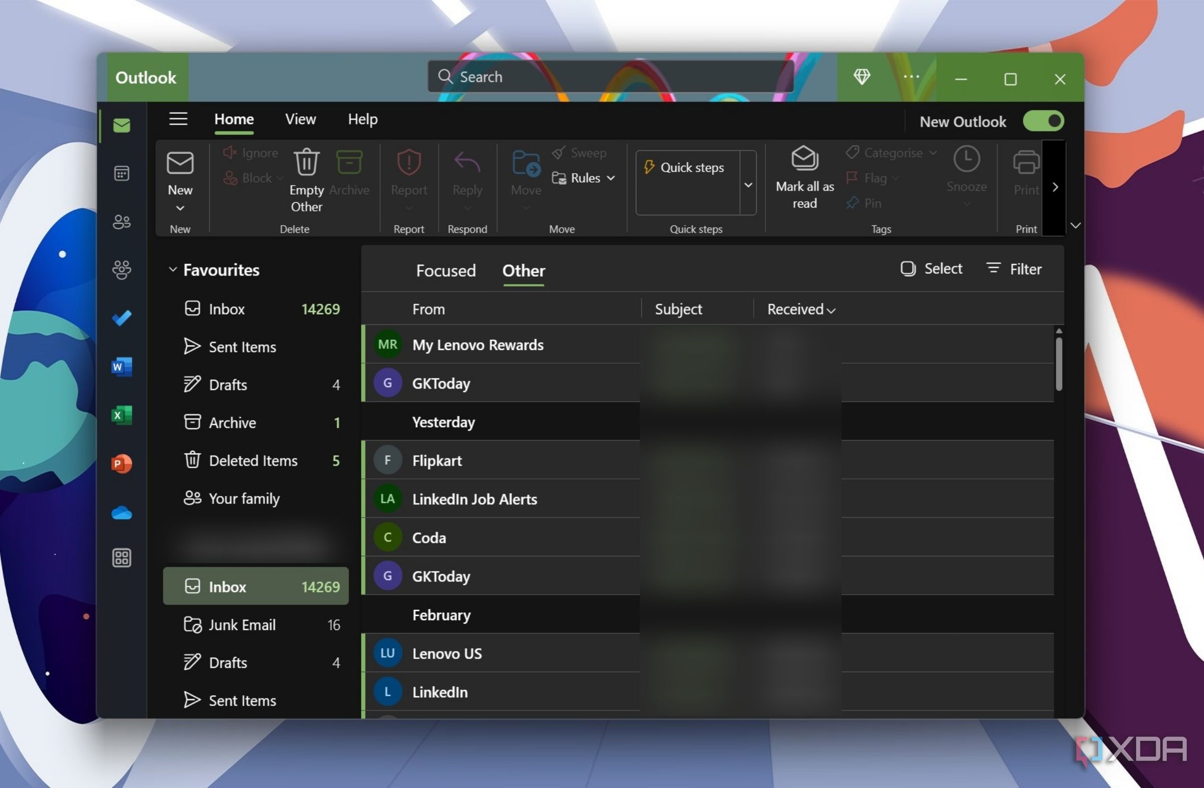
Task: Click the Print printer icon
Action: point(1026,163)
